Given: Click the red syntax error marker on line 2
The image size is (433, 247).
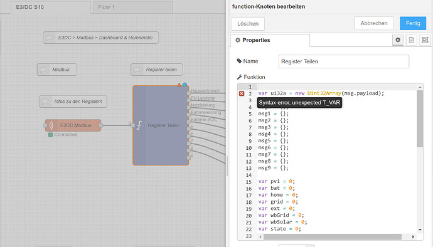Looking at the screenshot, I should pyautogui.click(x=242, y=93).
